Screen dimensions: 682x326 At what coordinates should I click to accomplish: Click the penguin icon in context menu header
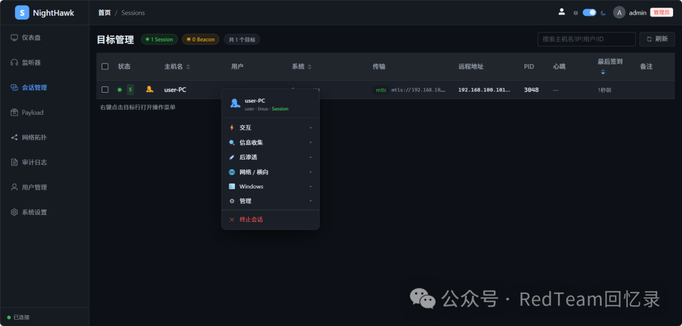tap(236, 103)
